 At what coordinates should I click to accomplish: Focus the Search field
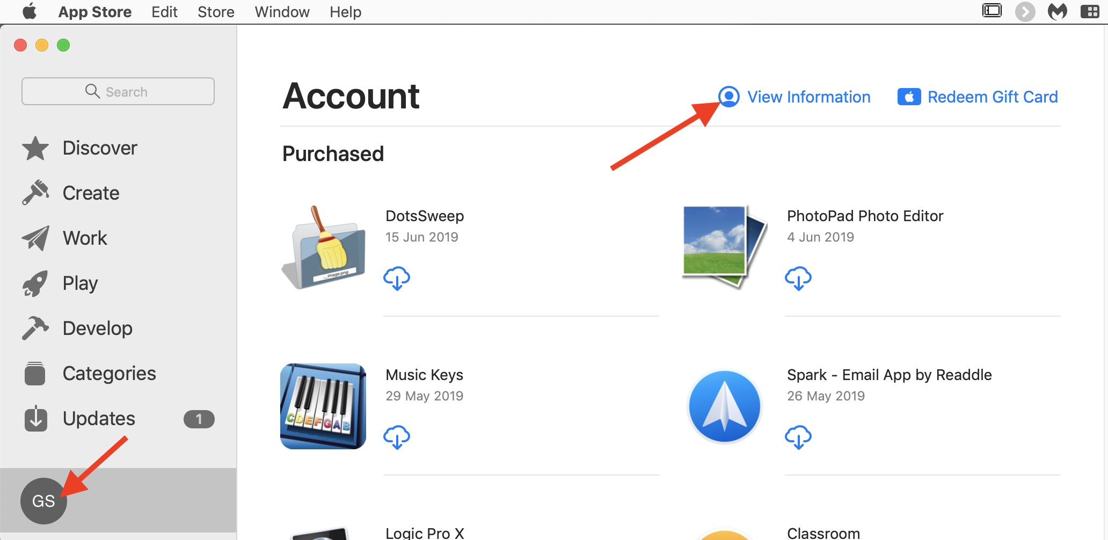[x=118, y=91]
